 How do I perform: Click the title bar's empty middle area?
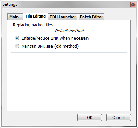click(x=73, y=4)
